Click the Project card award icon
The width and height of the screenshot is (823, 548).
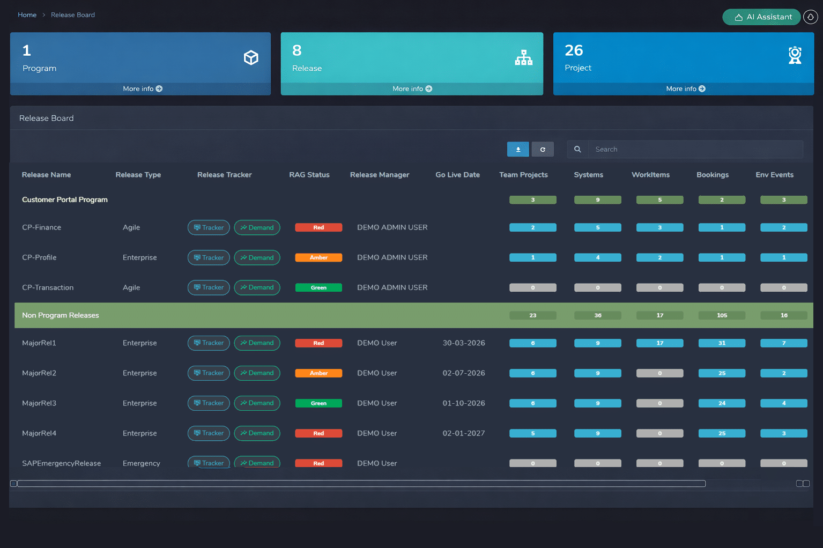795,55
